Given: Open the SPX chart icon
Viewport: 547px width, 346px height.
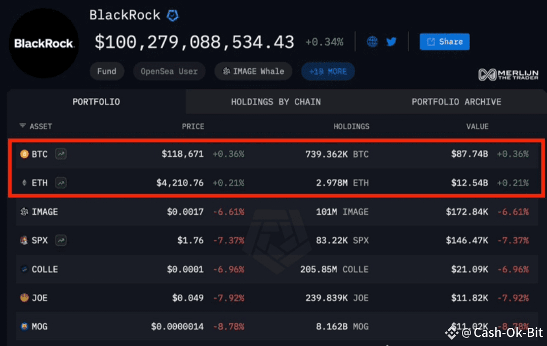Looking at the screenshot, I should pyautogui.click(x=61, y=240).
